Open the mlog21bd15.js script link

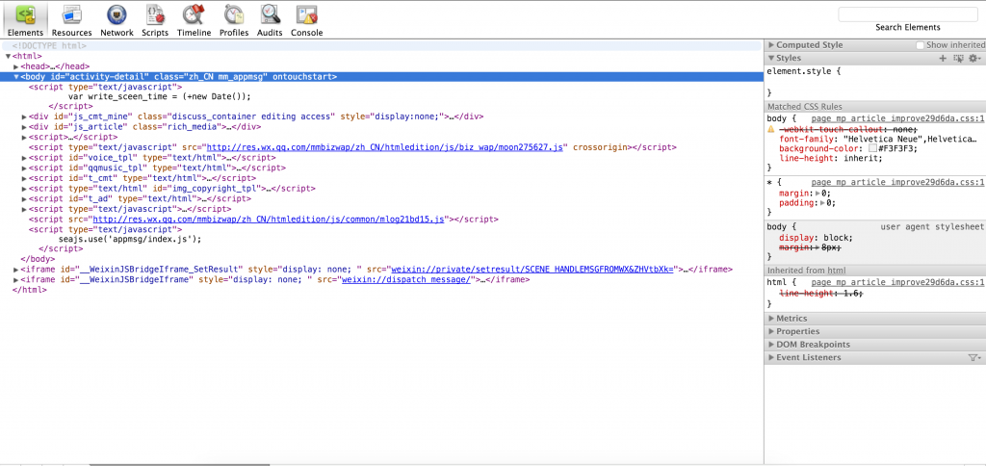[270, 220]
